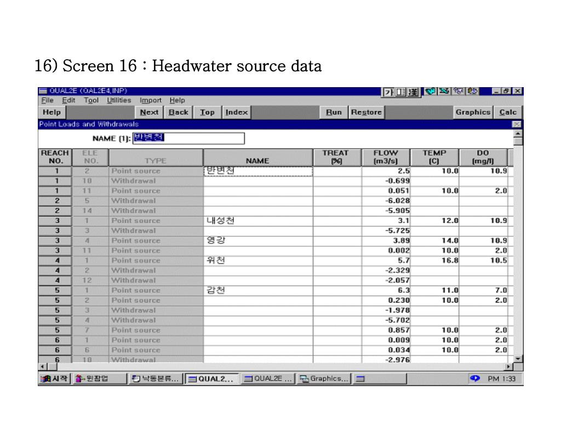
Task: Click the TEMP (C) column header
Action: (434, 157)
